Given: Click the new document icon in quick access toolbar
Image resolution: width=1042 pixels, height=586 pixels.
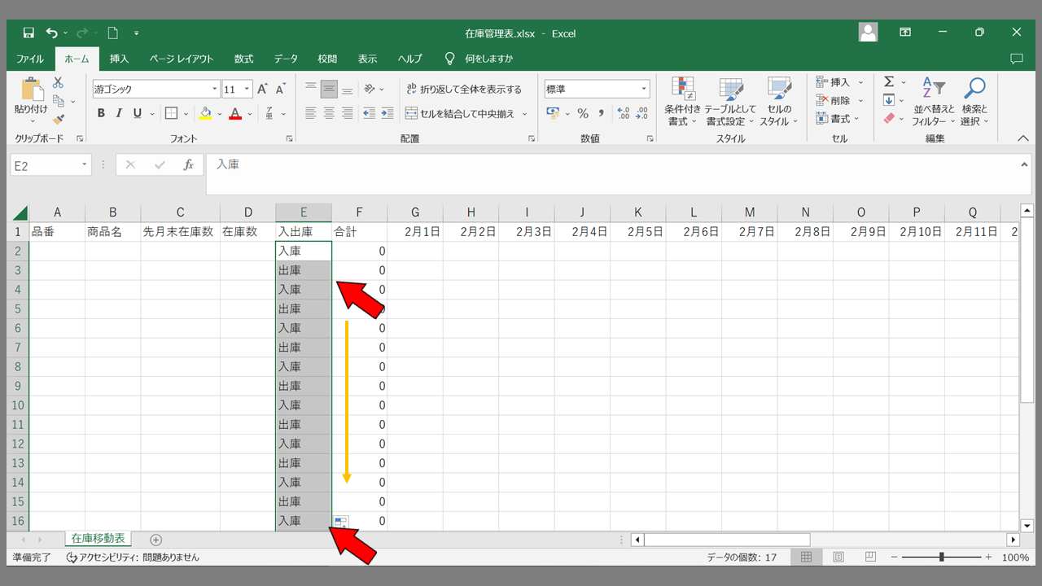Looking at the screenshot, I should click(x=113, y=33).
